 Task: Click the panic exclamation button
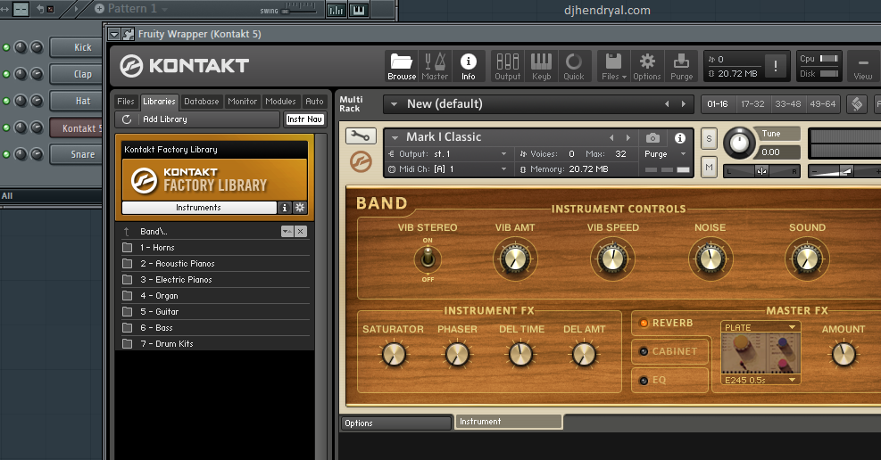point(776,66)
